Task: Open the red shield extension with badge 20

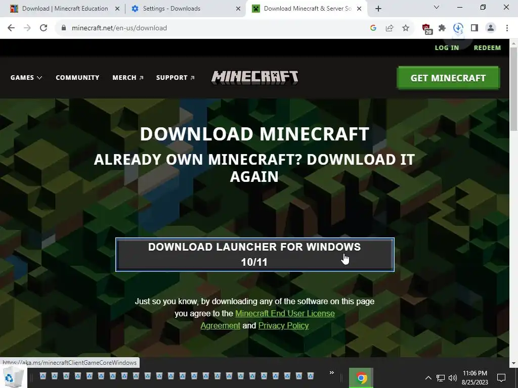Action: tap(427, 29)
